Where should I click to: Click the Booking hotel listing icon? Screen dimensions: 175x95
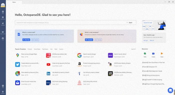(48, 83)
